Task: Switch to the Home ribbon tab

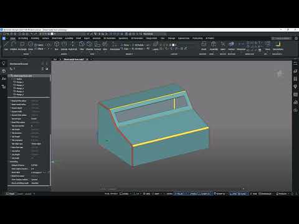Action: 12,39
